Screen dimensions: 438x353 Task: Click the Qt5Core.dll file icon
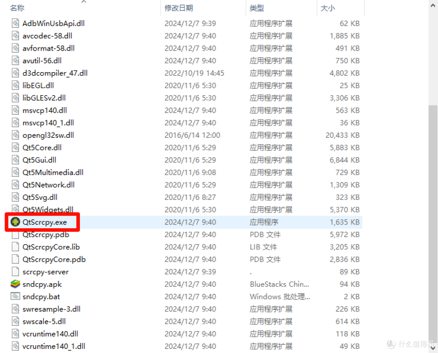(x=15, y=148)
